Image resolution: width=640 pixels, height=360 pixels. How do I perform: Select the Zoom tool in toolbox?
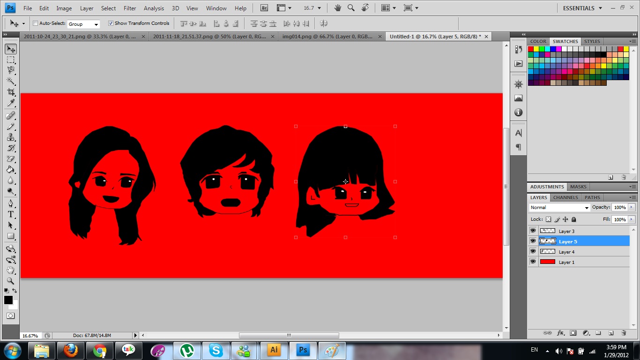(x=11, y=281)
